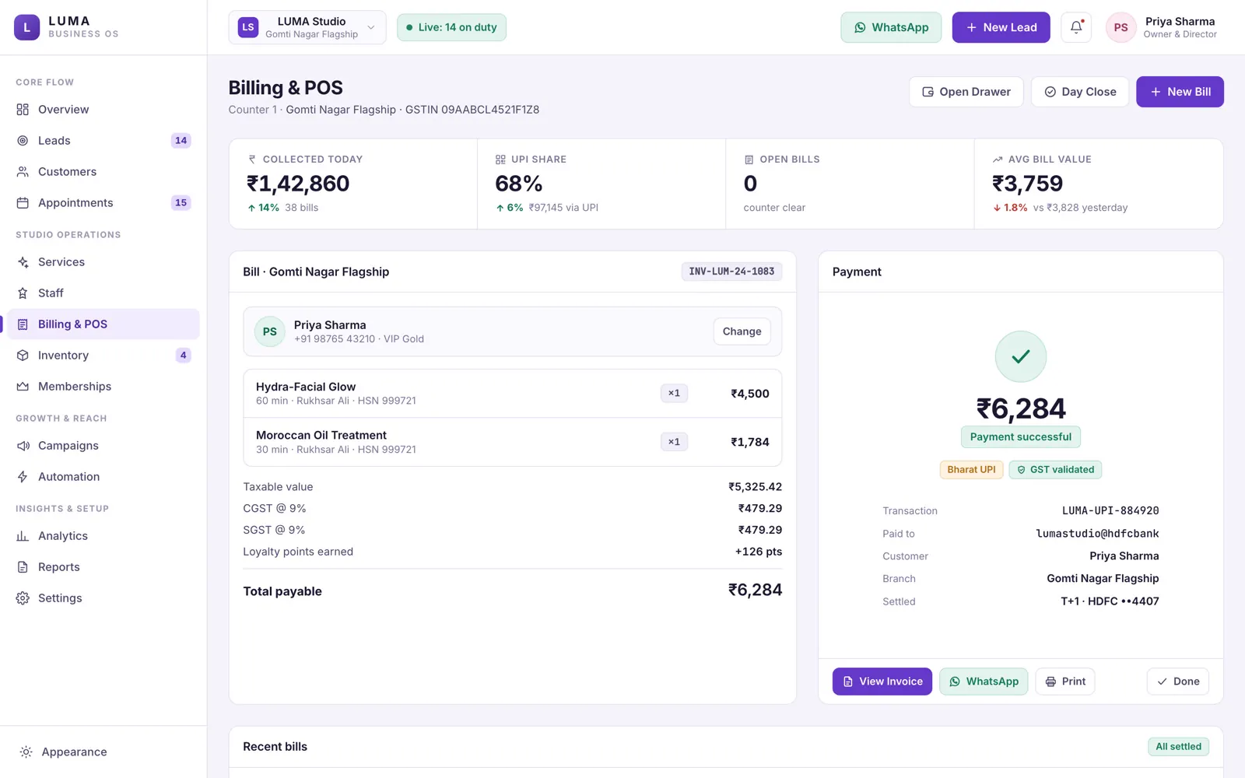
Task: Click the All settled badge
Action: point(1178,747)
